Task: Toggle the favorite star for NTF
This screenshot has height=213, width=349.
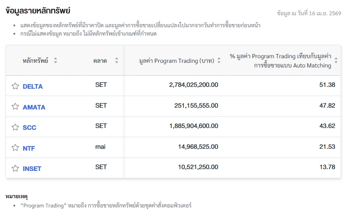Action: pos(15,148)
